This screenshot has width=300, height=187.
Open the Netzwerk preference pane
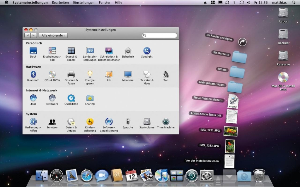point(52,98)
